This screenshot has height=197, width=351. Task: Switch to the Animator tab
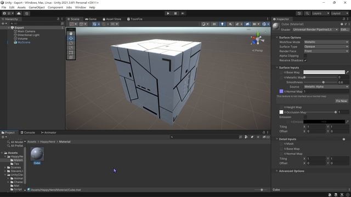[x=48, y=132]
